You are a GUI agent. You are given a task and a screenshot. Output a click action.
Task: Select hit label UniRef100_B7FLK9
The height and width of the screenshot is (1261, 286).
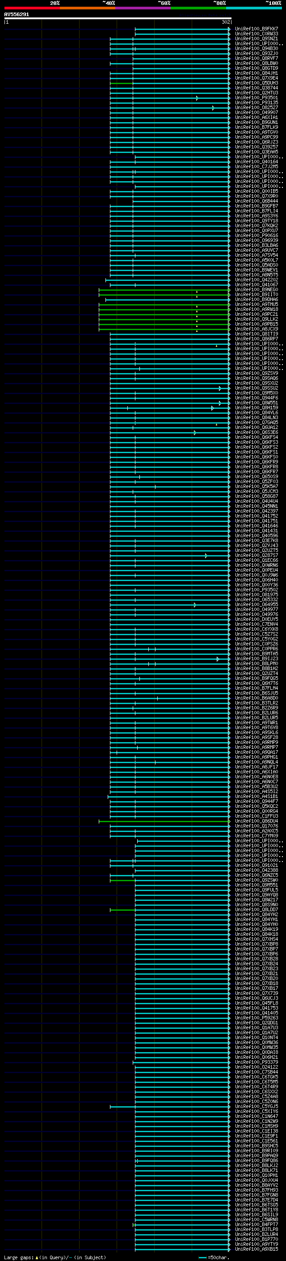click(257, 127)
